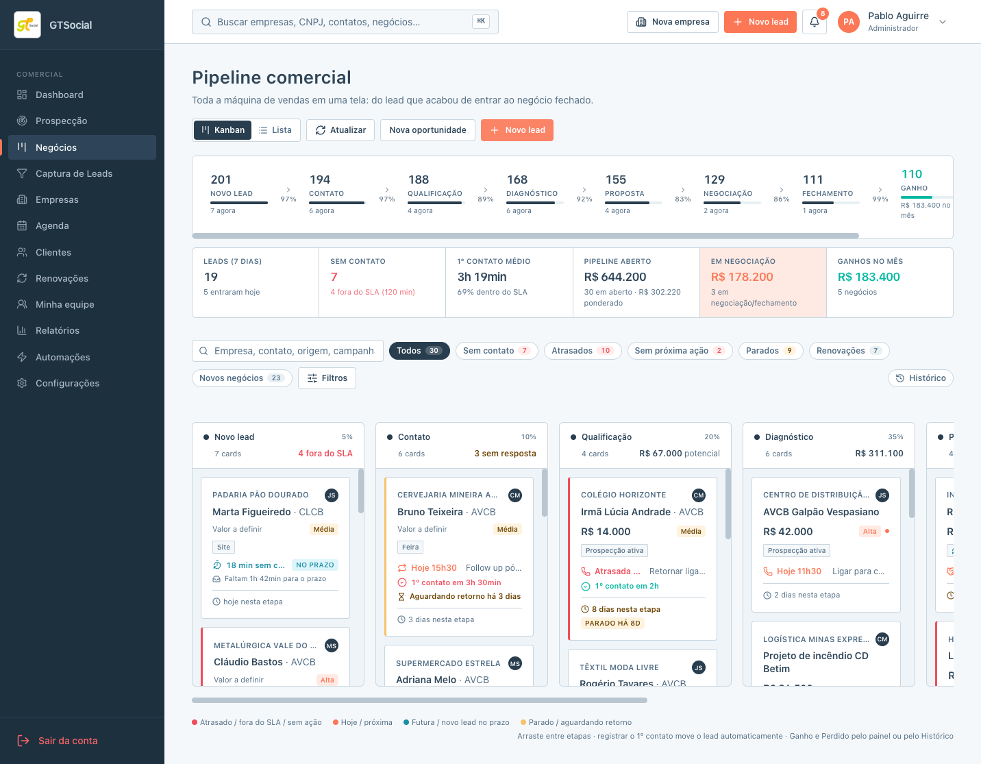Toggle the Sem contato filter chip
The width and height of the screenshot is (981, 764).
[x=497, y=351]
